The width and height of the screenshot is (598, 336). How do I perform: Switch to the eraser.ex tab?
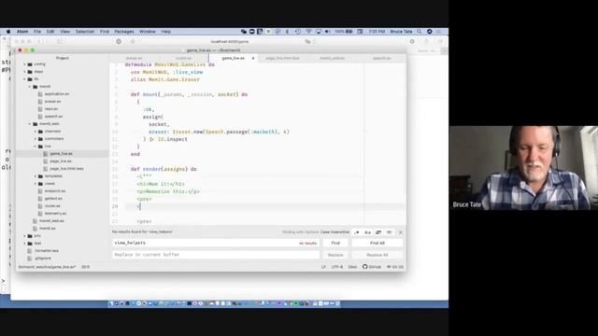tap(134, 58)
